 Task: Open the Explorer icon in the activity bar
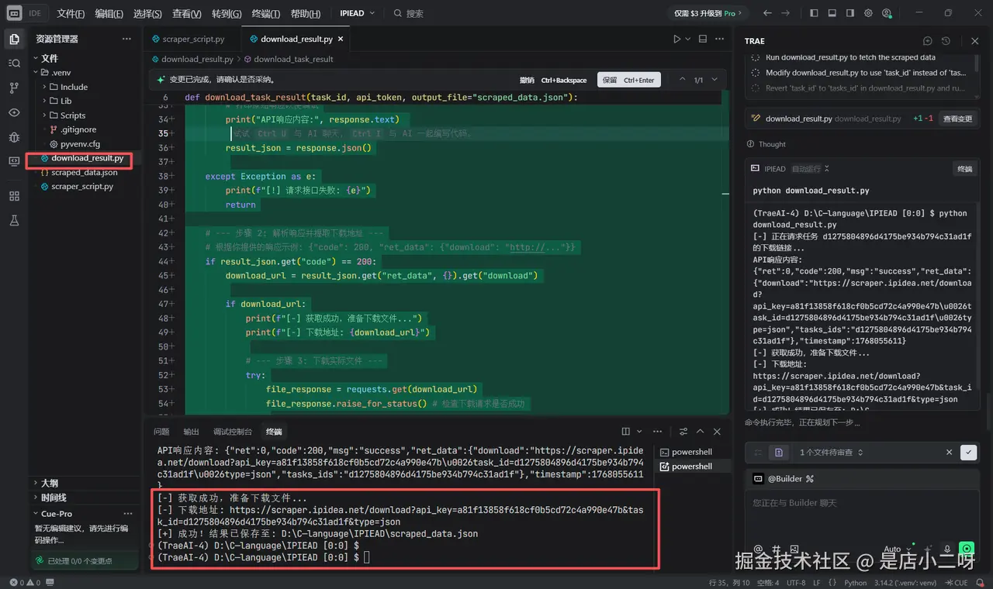(x=14, y=39)
